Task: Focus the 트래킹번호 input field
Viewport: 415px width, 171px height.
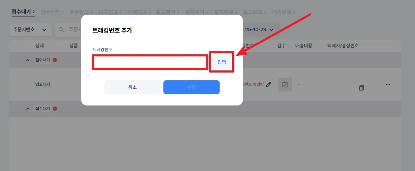Action: [x=150, y=62]
